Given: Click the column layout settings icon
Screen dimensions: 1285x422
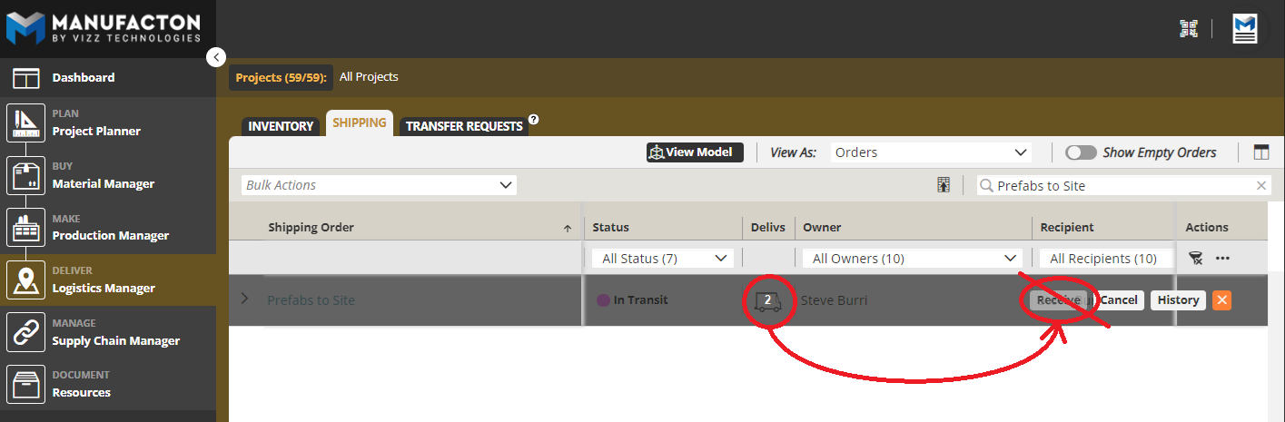Looking at the screenshot, I should (x=1260, y=152).
